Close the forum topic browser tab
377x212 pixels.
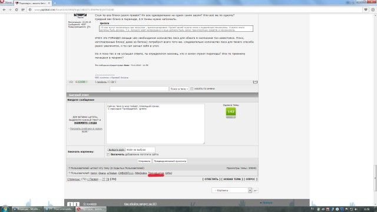tap(49, 3)
